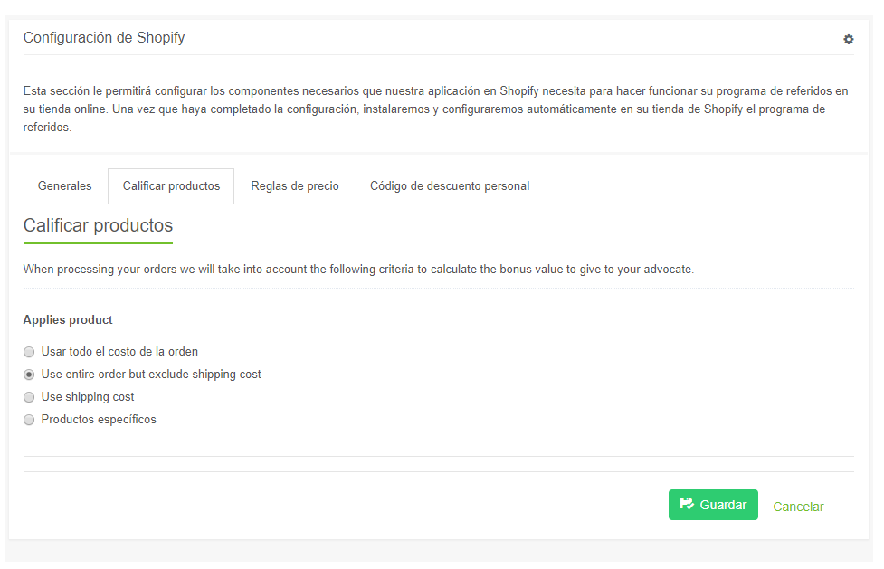Screen dimensions: 884x569
Task: Click the 'When processing your orders' description text
Action: 358,270
